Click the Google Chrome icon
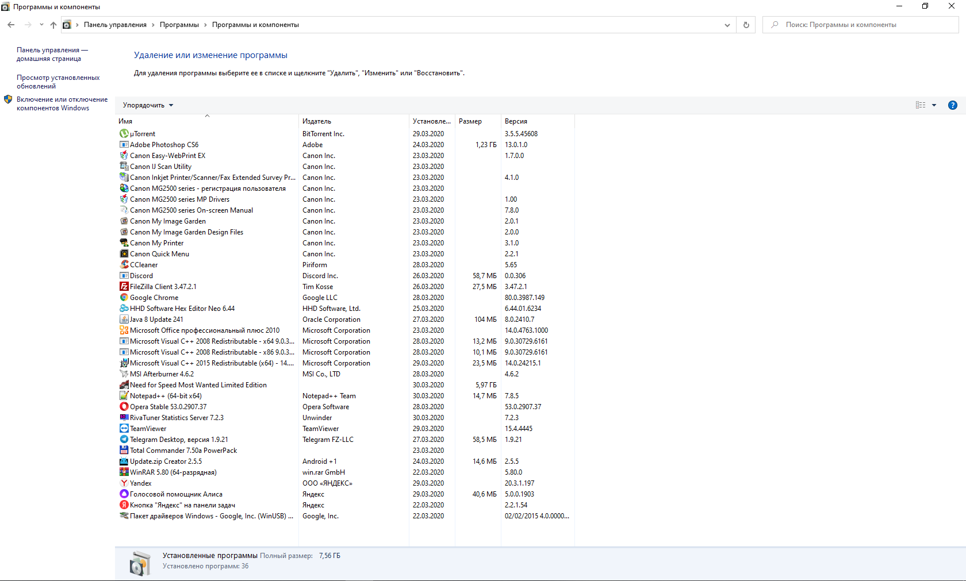 [124, 298]
